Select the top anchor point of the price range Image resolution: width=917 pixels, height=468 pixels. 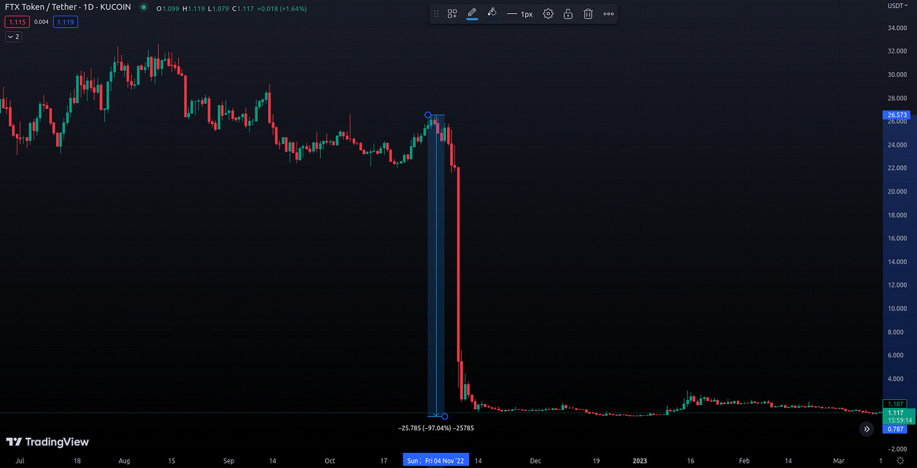pyautogui.click(x=428, y=115)
